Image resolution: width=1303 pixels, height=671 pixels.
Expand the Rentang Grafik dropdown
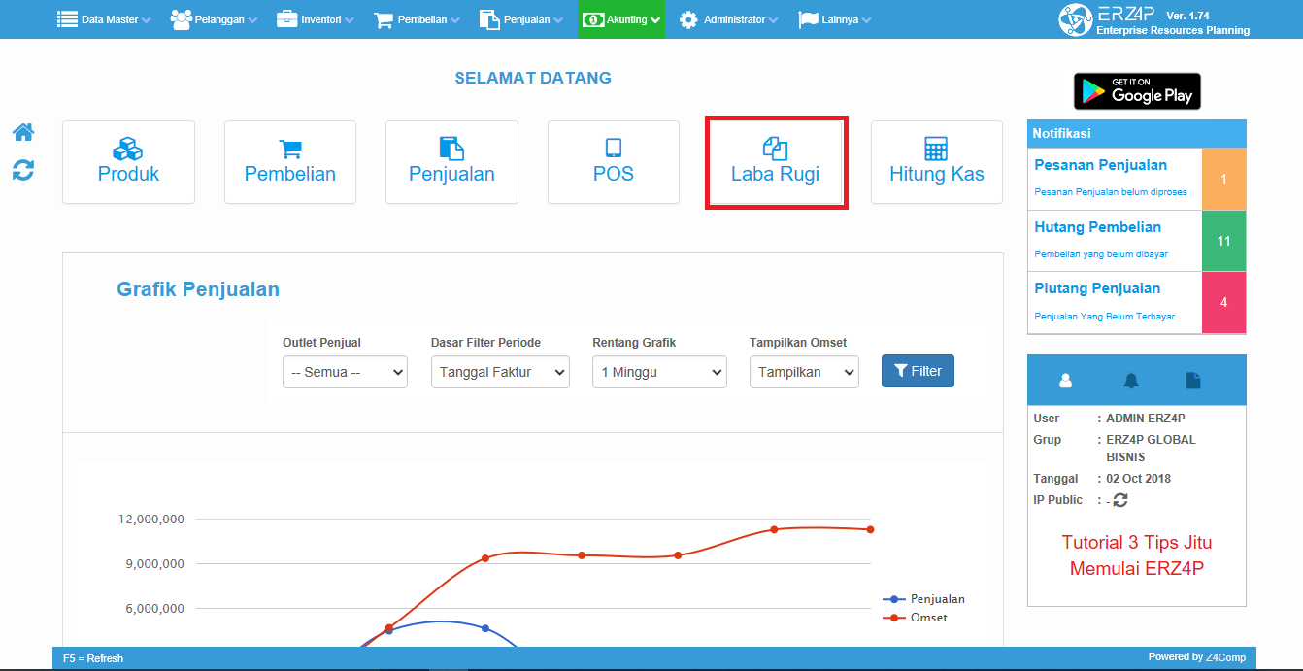tap(659, 372)
